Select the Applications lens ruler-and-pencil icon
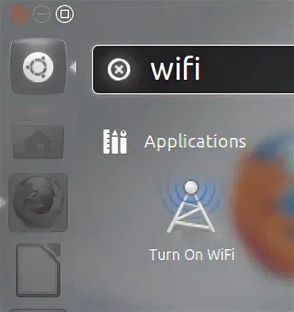Viewport: 294px width, 312px height. pyautogui.click(x=115, y=142)
